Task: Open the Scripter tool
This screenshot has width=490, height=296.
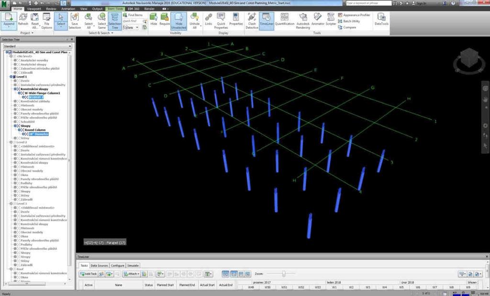Action: coord(331,20)
